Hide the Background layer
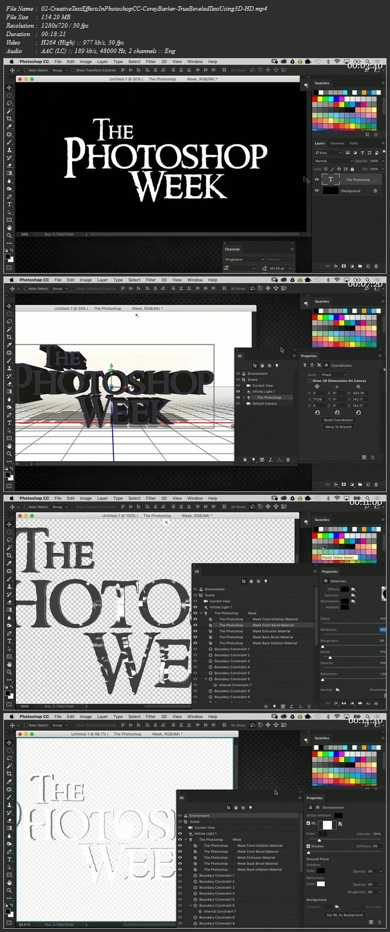 [317, 191]
